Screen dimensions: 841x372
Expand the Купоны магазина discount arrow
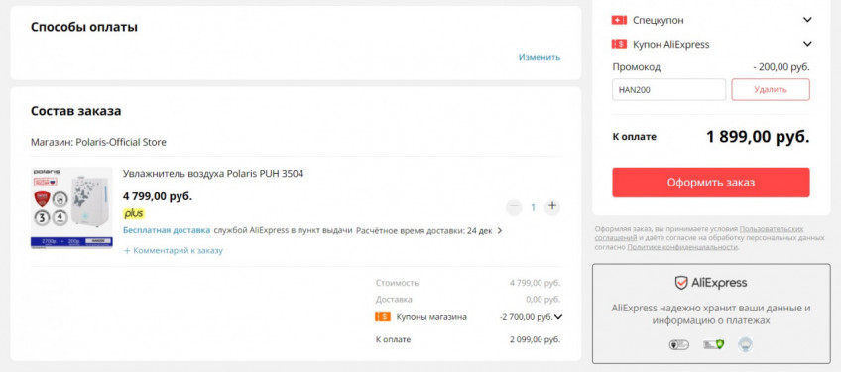(x=558, y=317)
